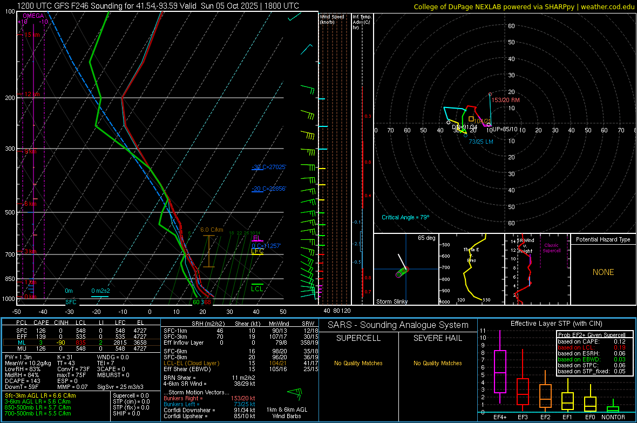Click the 'LCL-EL (Cloud Layer)' row
Viewport: 637px width, 423px height.
[x=241, y=363]
